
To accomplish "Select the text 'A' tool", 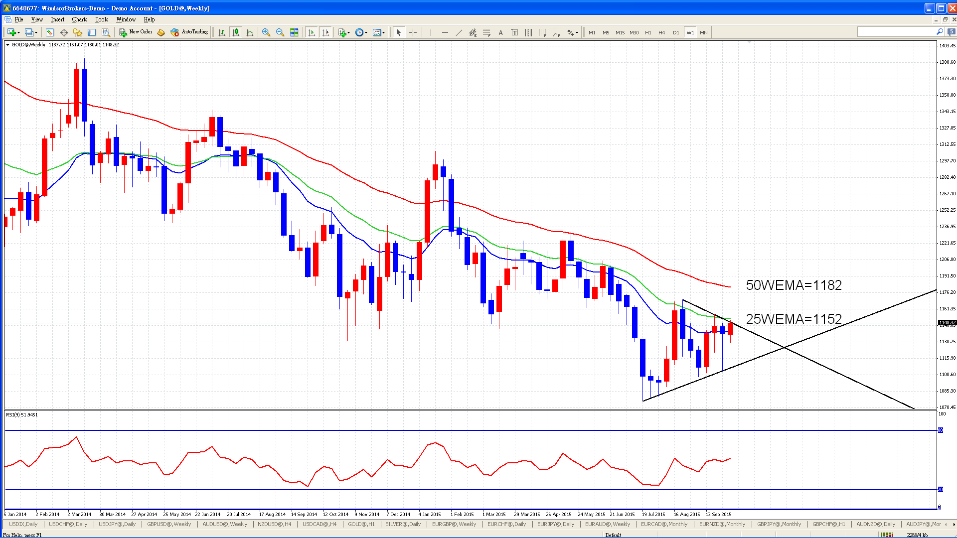I will pyautogui.click(x=500, y=32).
